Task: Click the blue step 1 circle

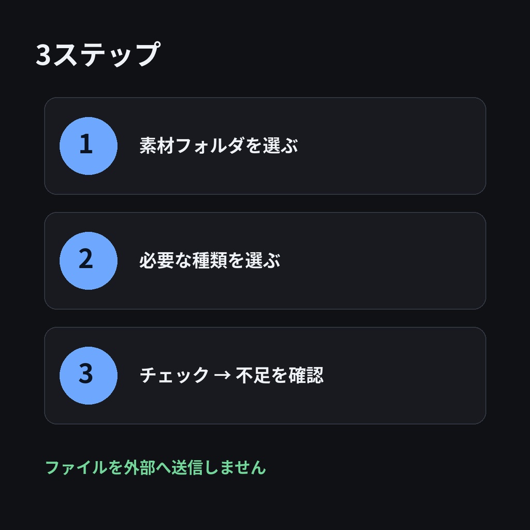Action: (x=89, y=146)
